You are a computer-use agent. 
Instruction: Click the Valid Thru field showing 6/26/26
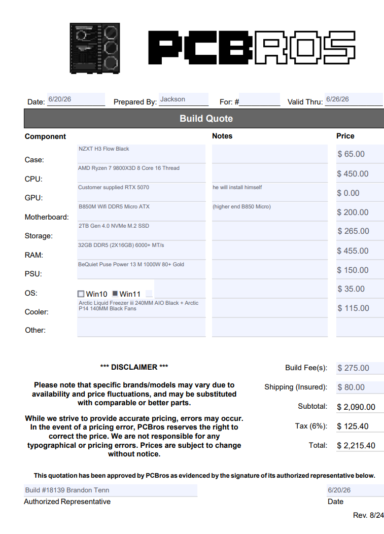point(355,99)
